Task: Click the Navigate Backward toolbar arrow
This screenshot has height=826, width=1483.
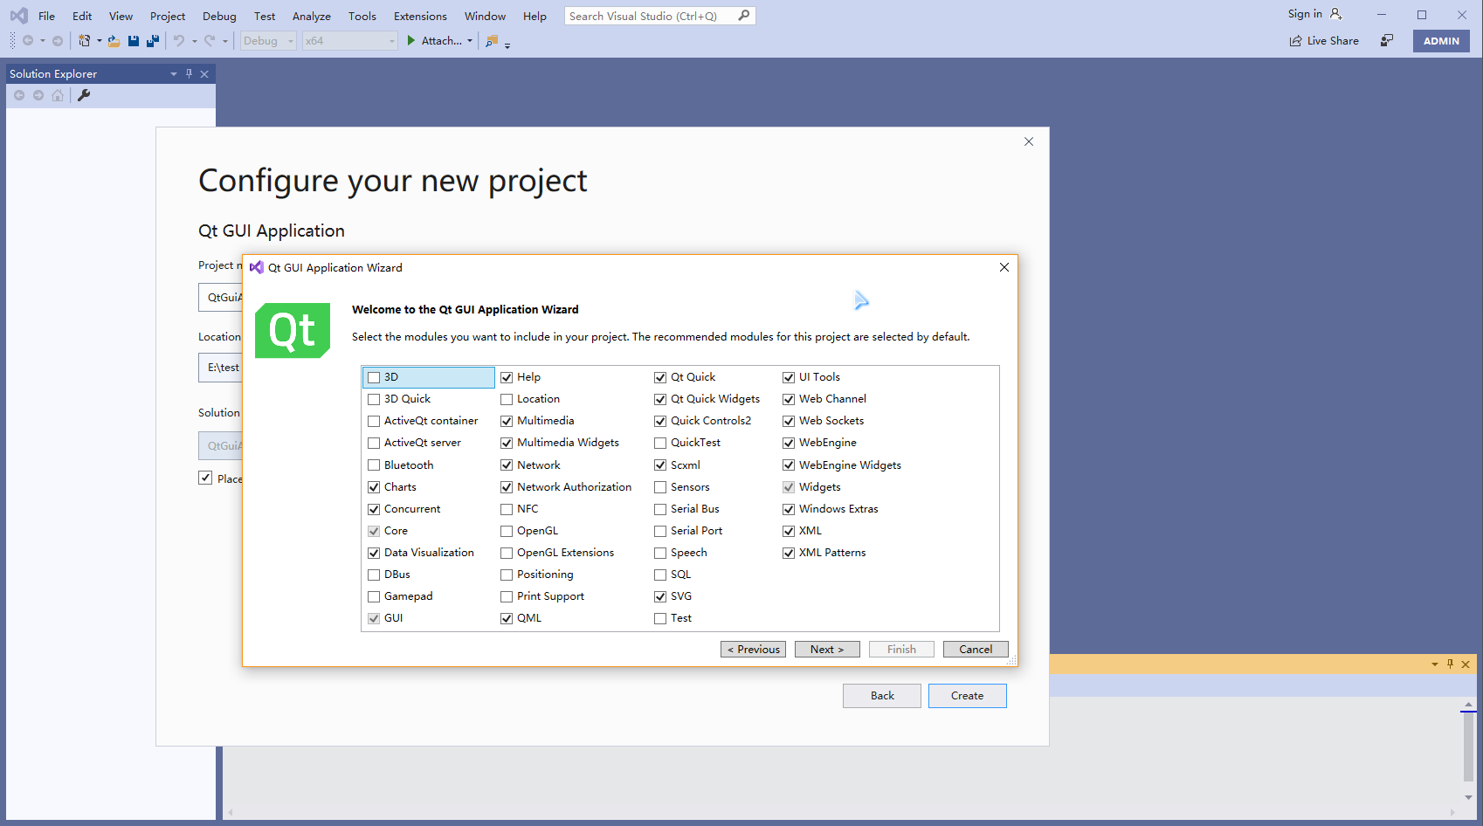Action: [x=28, y=40]
